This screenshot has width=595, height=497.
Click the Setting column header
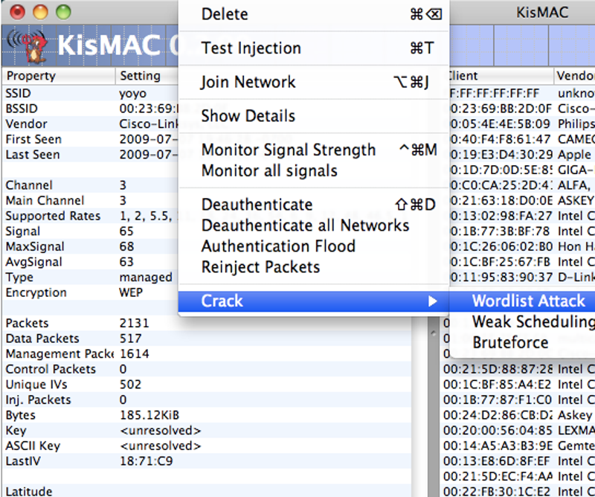pos(147,76)
